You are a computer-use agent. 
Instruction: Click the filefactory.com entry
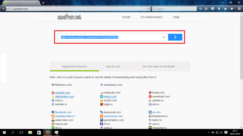coord(63,85)
